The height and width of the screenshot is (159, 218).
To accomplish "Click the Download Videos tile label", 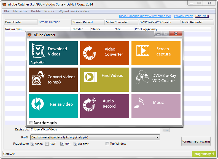I will pyautogui.click(x=57, y=51).
